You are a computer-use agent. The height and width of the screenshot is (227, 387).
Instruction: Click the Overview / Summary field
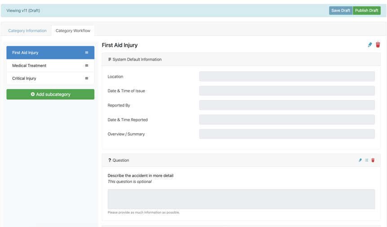287,134
